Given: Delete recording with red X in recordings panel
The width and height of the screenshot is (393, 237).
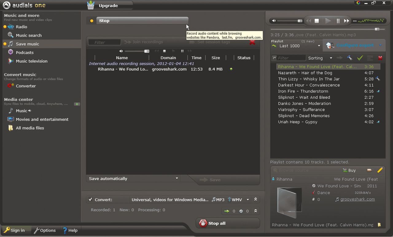Looking at the screenshot, I should [252, 42].
